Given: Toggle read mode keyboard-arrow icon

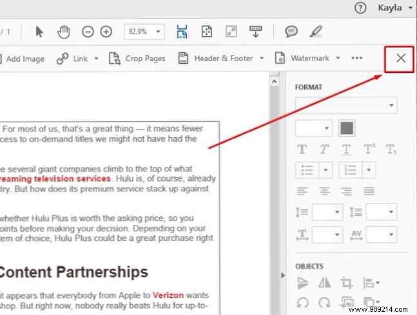Looking at the screenshot, I should coord(256,32).
